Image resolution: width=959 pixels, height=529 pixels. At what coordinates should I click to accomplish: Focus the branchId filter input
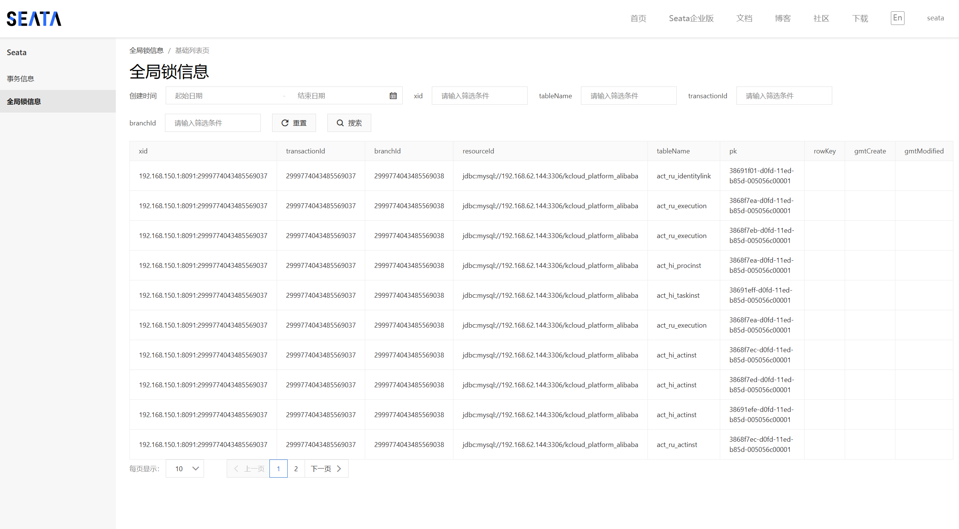(x=213, y=123)
